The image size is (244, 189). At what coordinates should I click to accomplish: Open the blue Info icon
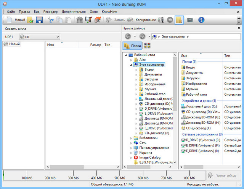pyautogui.click(x=202, y=20)
